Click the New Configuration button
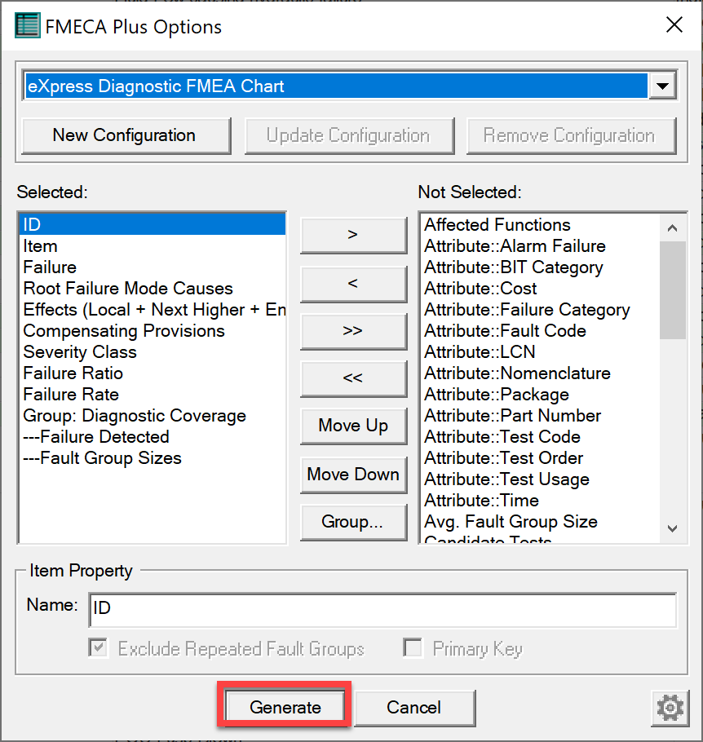The width and height of the screenshot is (703, 742). pos(126,136)
